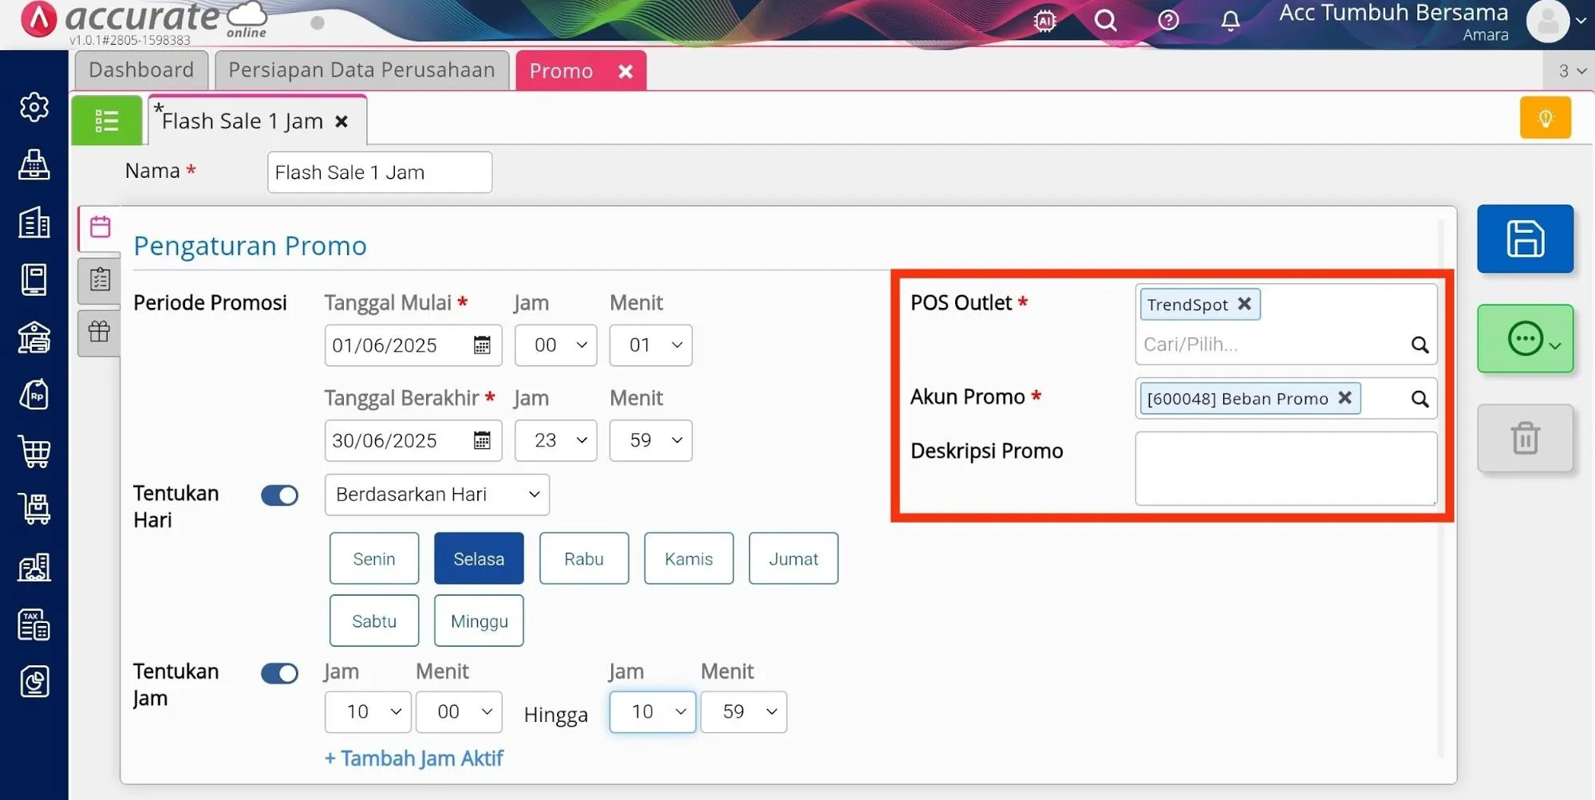Open the start date Menit dropdown showing 01
This screenshot has width=1595, height=800.
pos(650,345)
